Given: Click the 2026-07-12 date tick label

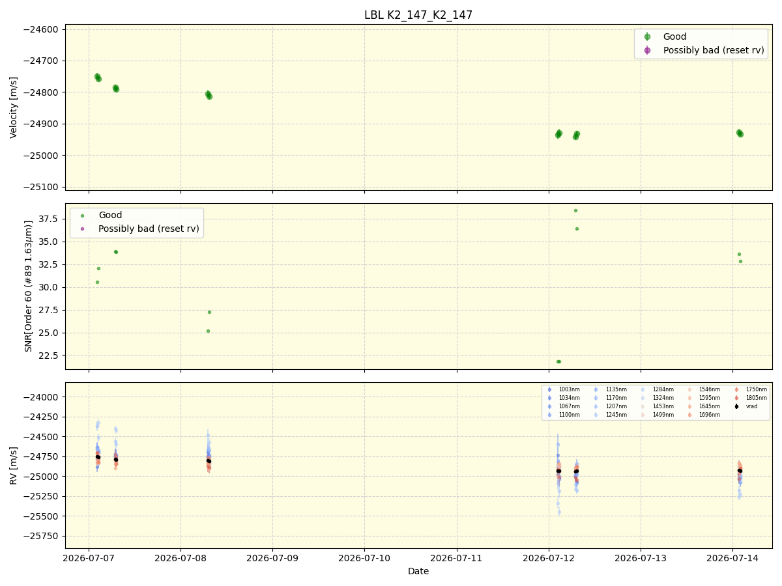Looking at the screenshot, I should (549, 558).
